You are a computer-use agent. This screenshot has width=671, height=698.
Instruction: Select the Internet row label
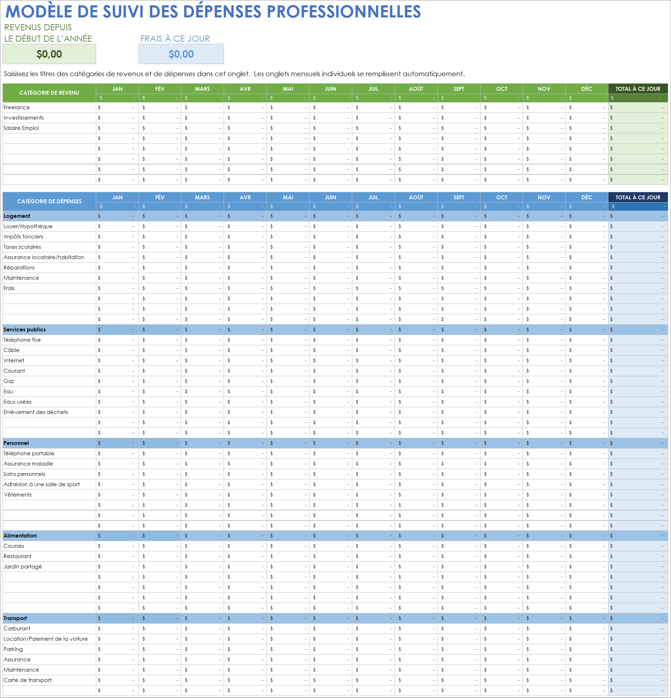pos(14,361)
